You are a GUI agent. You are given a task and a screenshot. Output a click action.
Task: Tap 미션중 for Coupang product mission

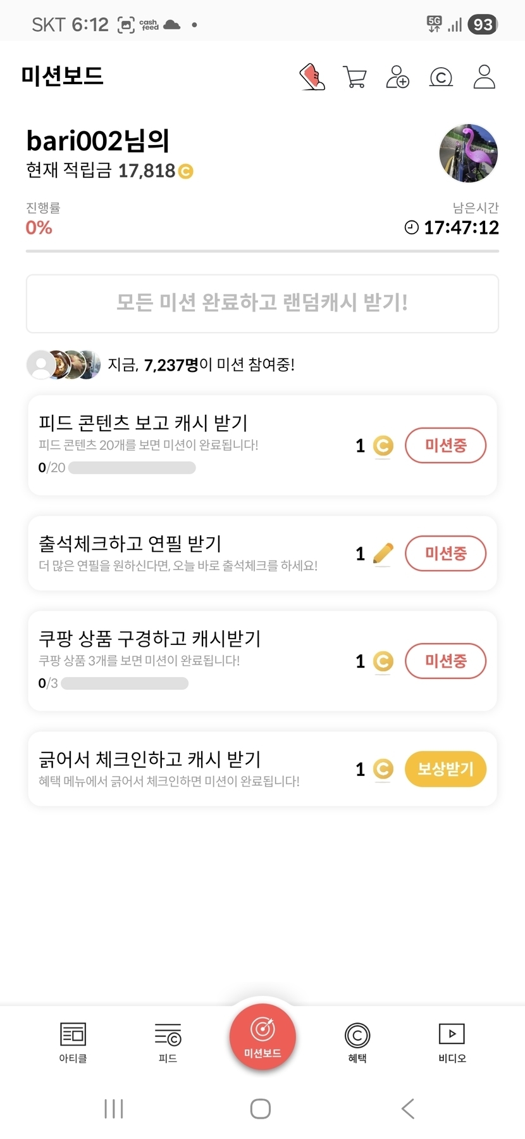445,661
